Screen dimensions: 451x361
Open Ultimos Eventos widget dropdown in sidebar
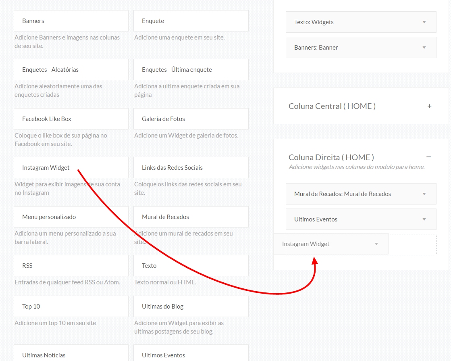point(424,219)
